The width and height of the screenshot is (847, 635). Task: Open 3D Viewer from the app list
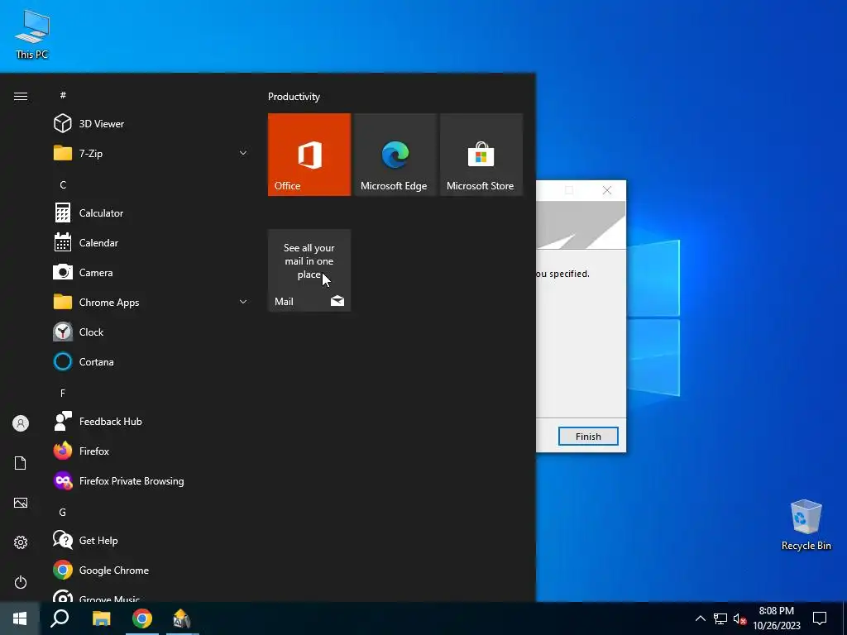tap(151, 124)
